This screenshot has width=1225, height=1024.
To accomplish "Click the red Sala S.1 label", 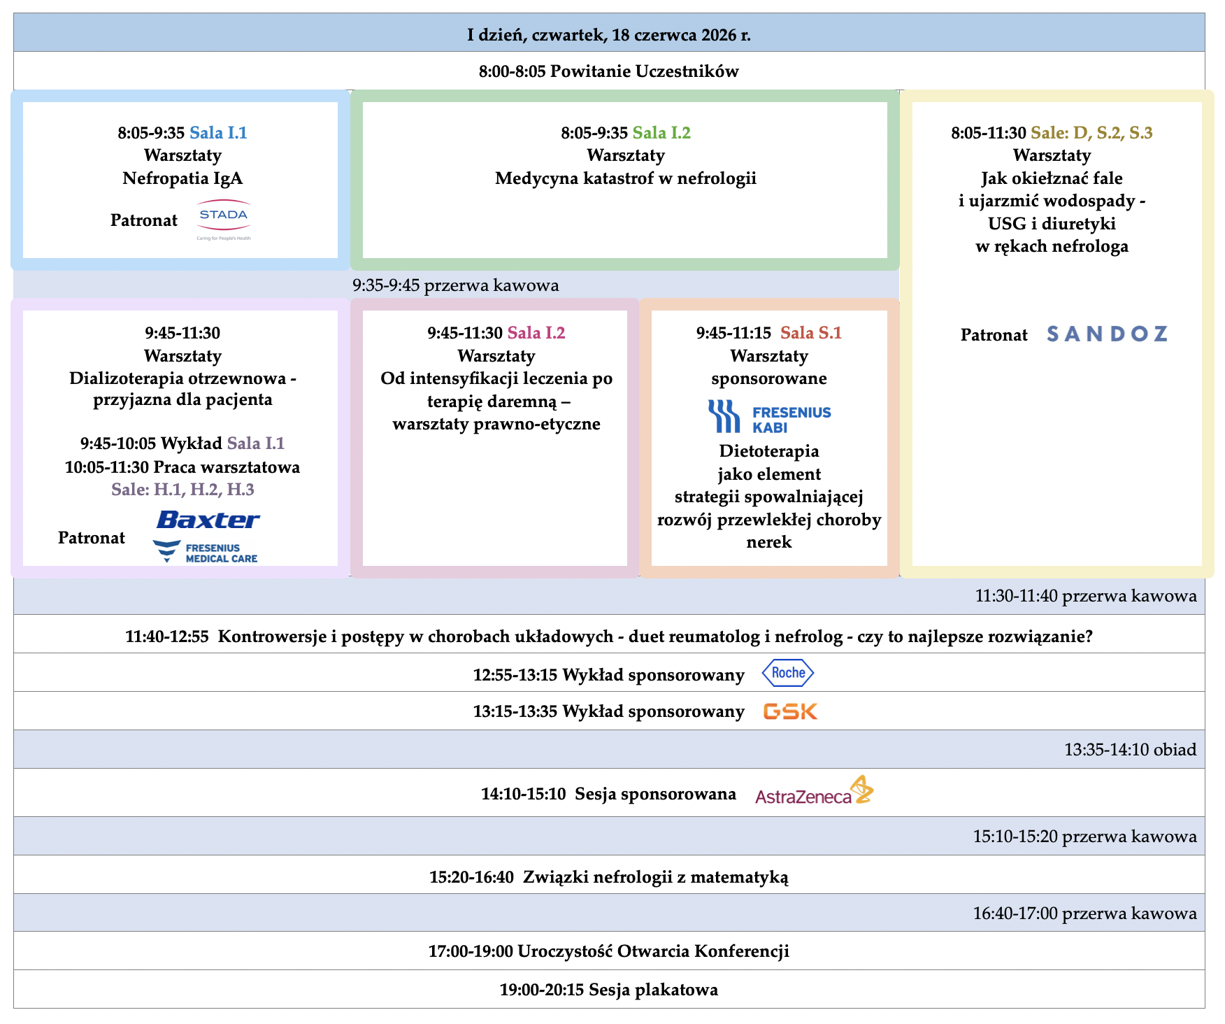I will tap(811, 333).
